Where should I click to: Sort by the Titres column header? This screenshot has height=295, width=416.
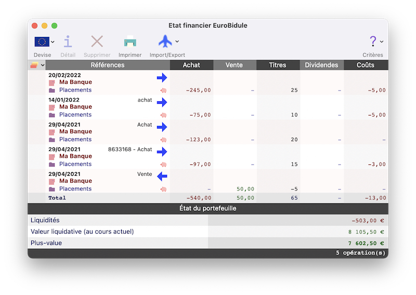(x=278, y=65)
